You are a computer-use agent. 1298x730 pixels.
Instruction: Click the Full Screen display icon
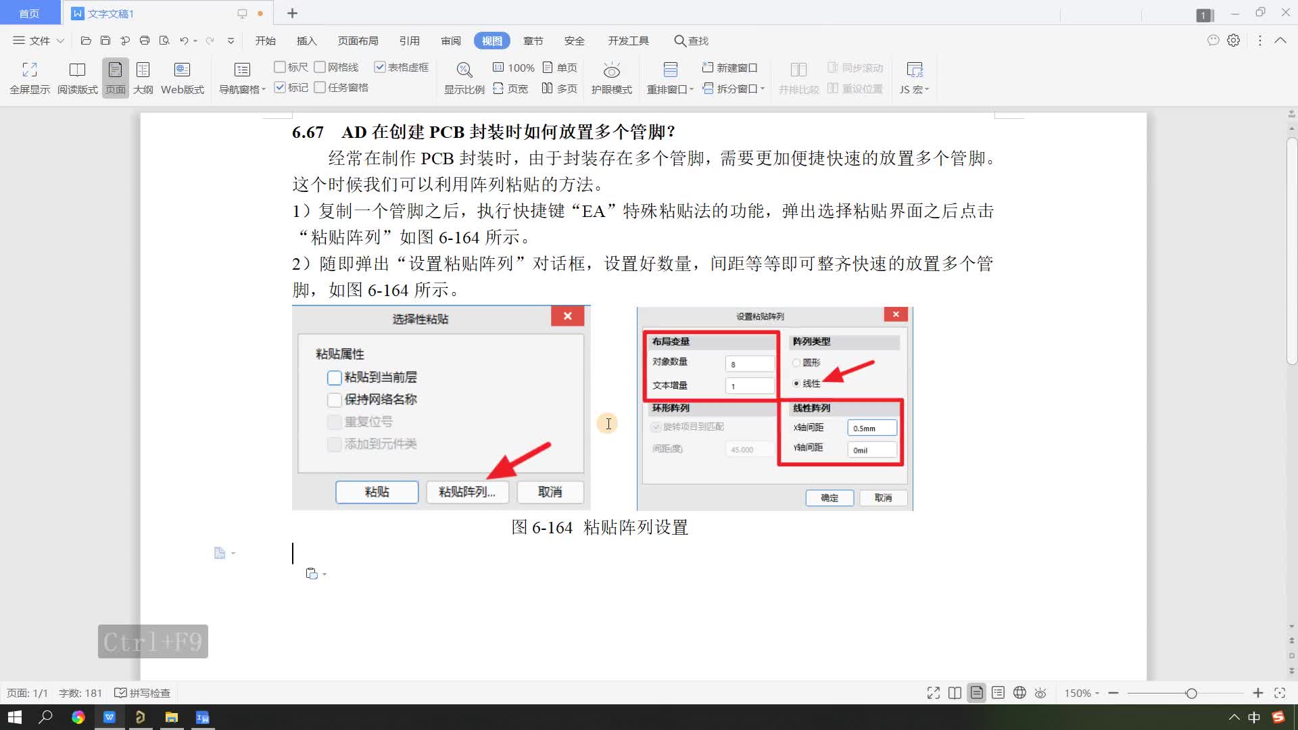tap(30, 70)
